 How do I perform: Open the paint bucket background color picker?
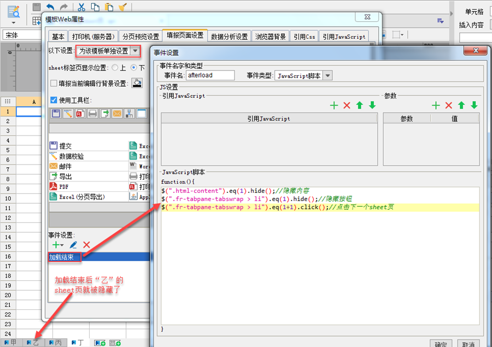pyautogui.click(x=137, y=83)
